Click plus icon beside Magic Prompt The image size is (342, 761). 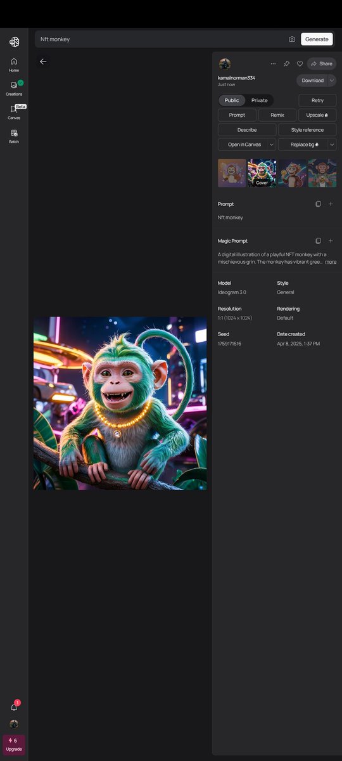pos(331,241)
